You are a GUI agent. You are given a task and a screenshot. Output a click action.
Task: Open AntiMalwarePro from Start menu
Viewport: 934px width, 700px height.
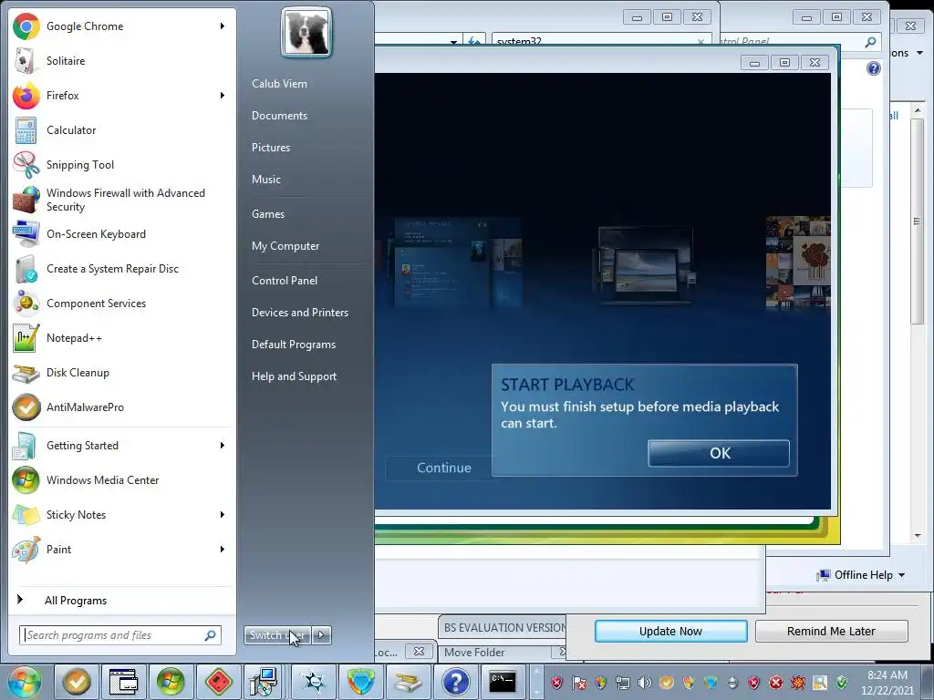pyautogui.click(x=121, y=407)
